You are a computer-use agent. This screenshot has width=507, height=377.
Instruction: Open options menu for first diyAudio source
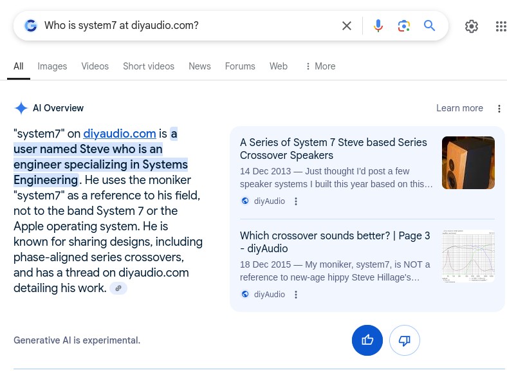coord(296,201)
